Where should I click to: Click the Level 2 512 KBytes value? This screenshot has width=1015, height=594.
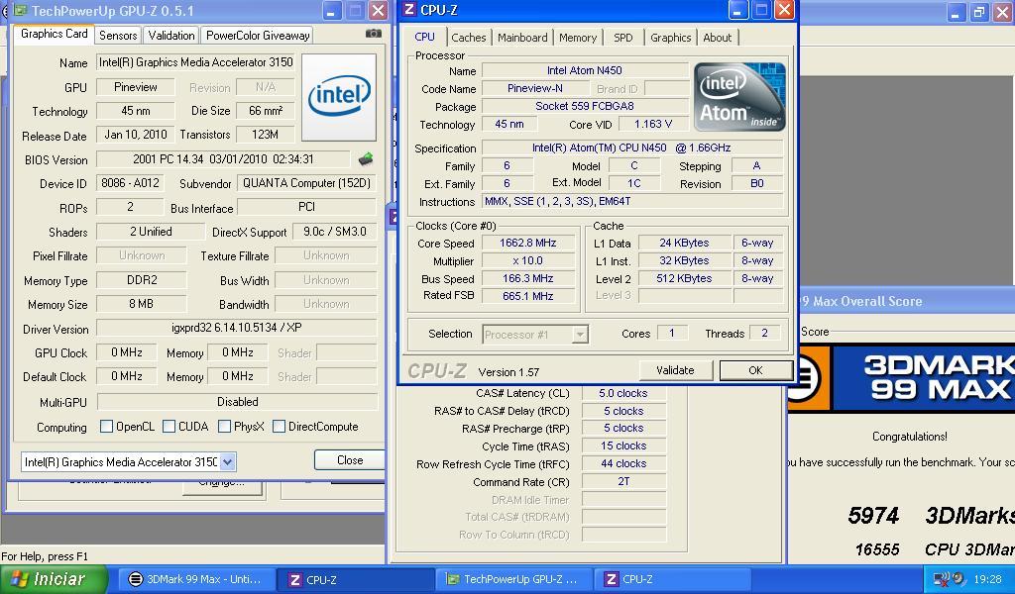click(x=684, y=278)
